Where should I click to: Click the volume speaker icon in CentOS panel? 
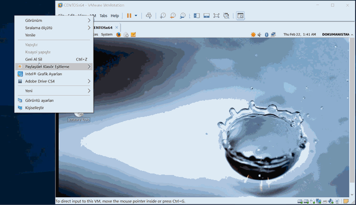coord(260,35)
